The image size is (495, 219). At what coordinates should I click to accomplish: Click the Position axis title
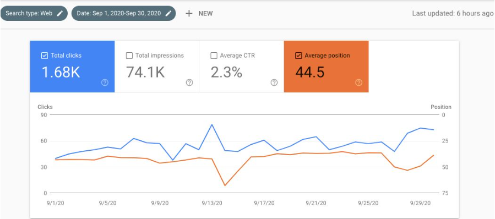pyautogui.click(x=441, y=107)
